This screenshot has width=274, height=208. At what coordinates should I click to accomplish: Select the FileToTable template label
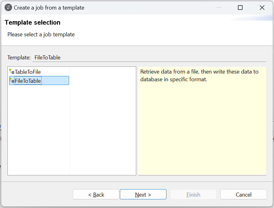28,81
